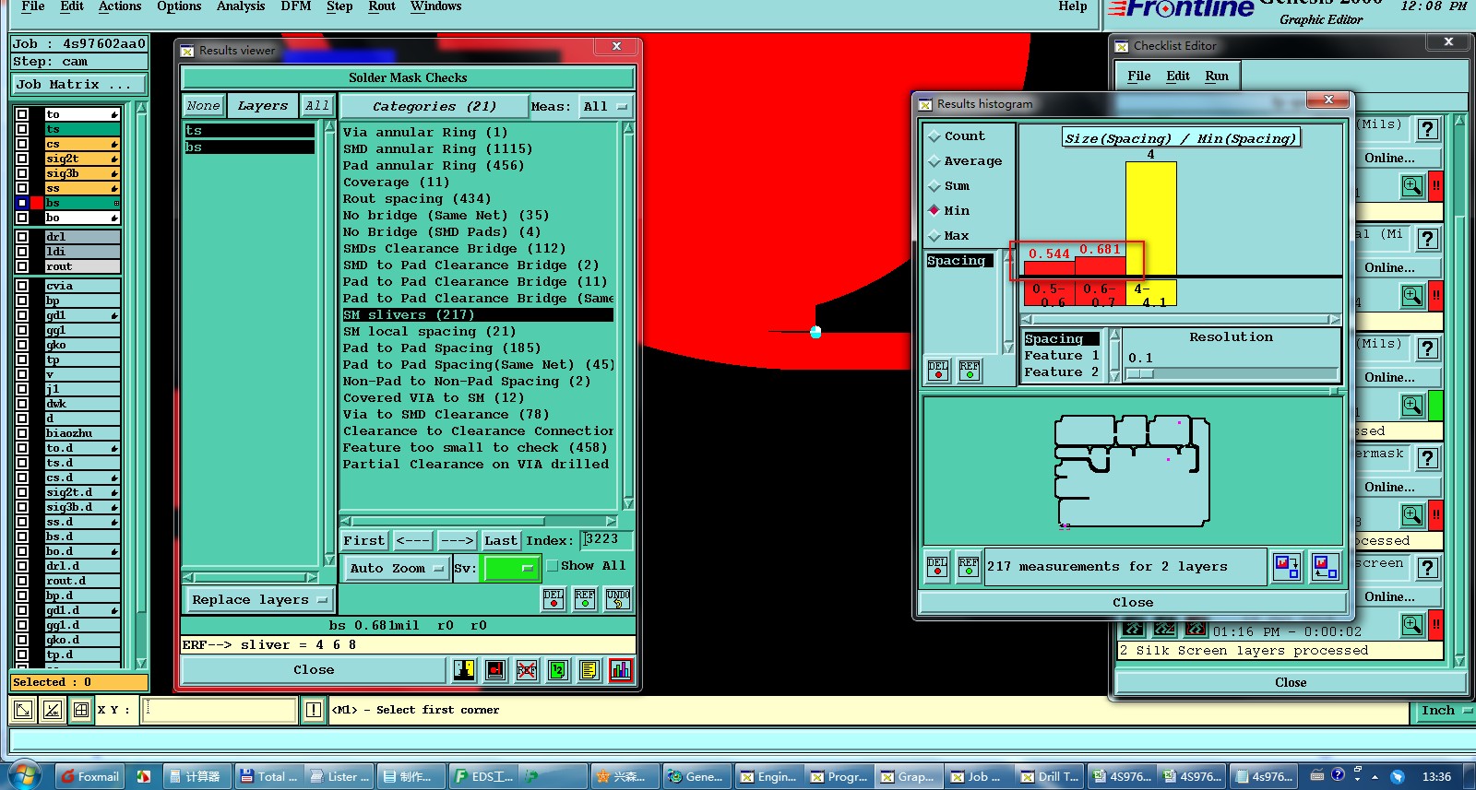Viewport: 1476px width, 790px height.
Task: Click histogram transfer-back icon at far right of '217 measurements'
Action: (x=1326, y=567)
